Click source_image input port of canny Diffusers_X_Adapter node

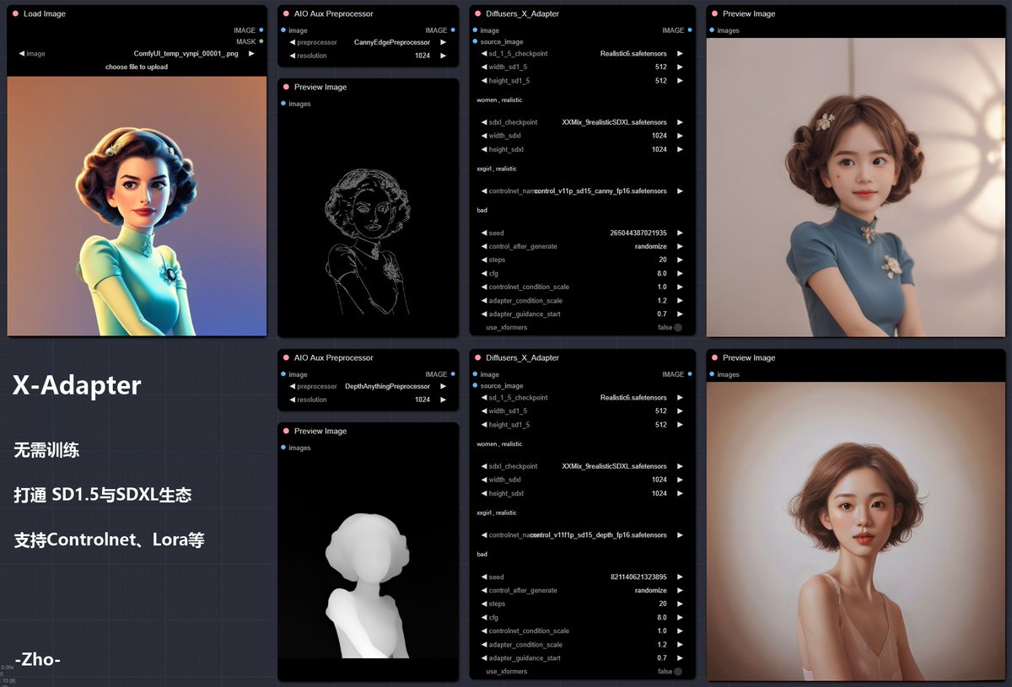click(475, 41)
